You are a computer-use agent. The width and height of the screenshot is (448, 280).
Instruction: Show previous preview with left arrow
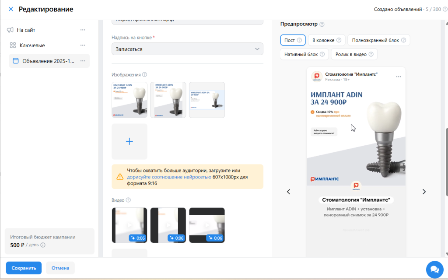[289, 192]
